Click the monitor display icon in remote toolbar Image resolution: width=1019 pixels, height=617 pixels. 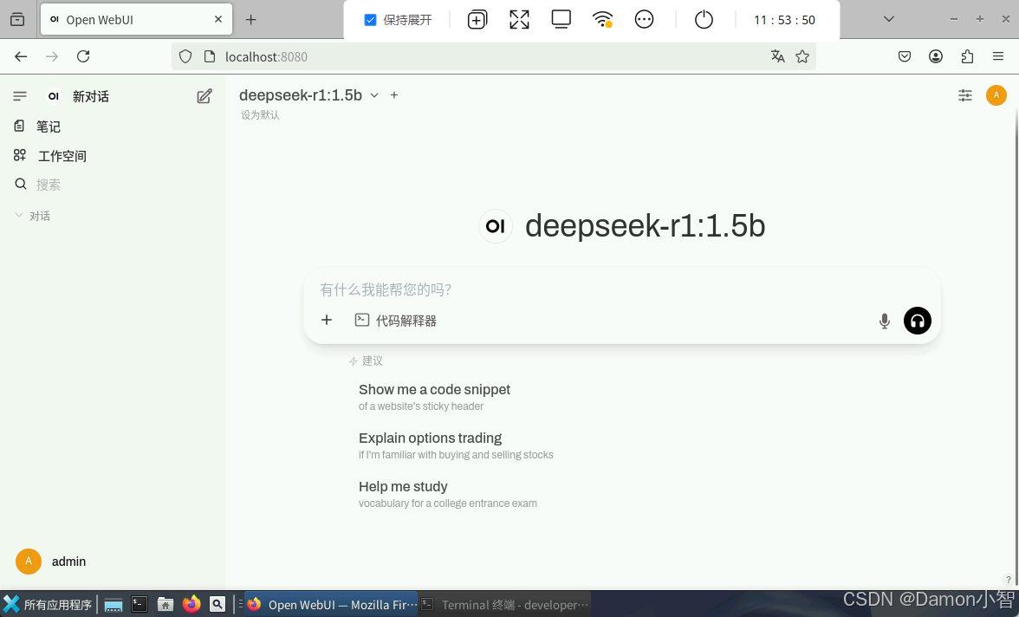pyautogui.click(x=561, y=20)
